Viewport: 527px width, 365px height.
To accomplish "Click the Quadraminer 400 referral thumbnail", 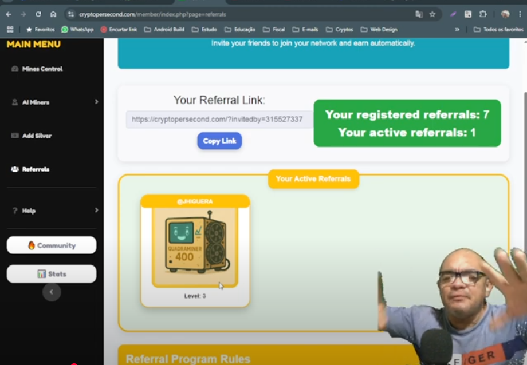I will (x=195, y=247).
